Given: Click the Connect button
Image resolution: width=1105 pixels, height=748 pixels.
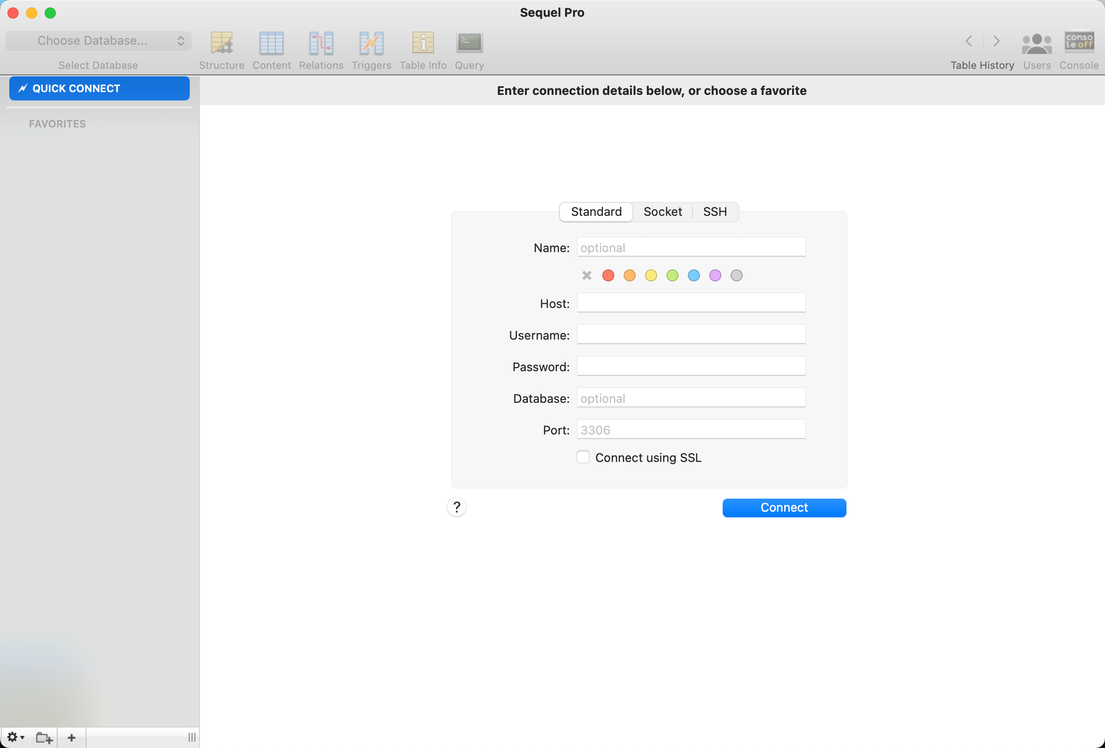Looking at the screenshot, I should [785, 508].
